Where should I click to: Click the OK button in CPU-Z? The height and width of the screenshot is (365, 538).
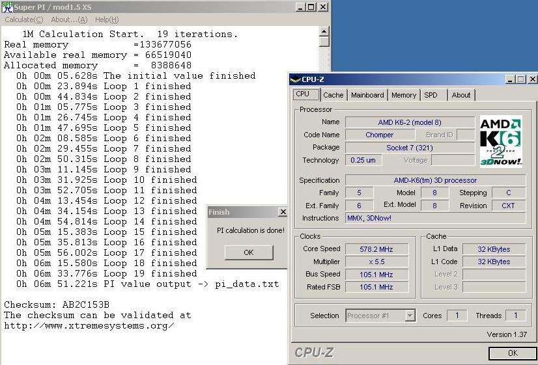point(513,353)
